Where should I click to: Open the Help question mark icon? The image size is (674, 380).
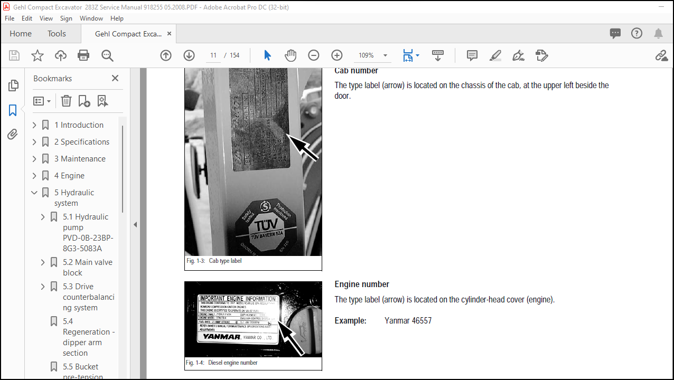point(637,33)
